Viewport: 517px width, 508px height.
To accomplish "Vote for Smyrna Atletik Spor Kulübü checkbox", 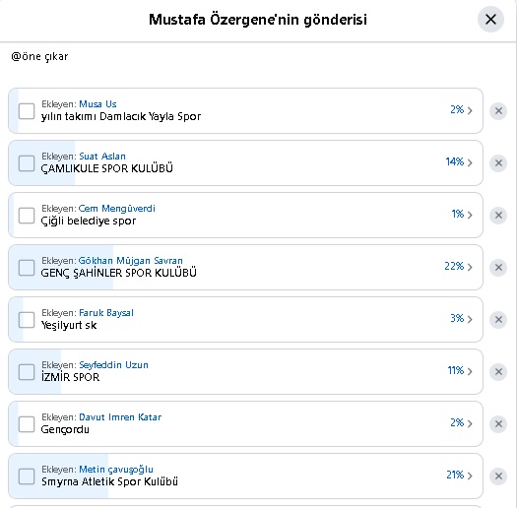I will (x=27, y=476).
